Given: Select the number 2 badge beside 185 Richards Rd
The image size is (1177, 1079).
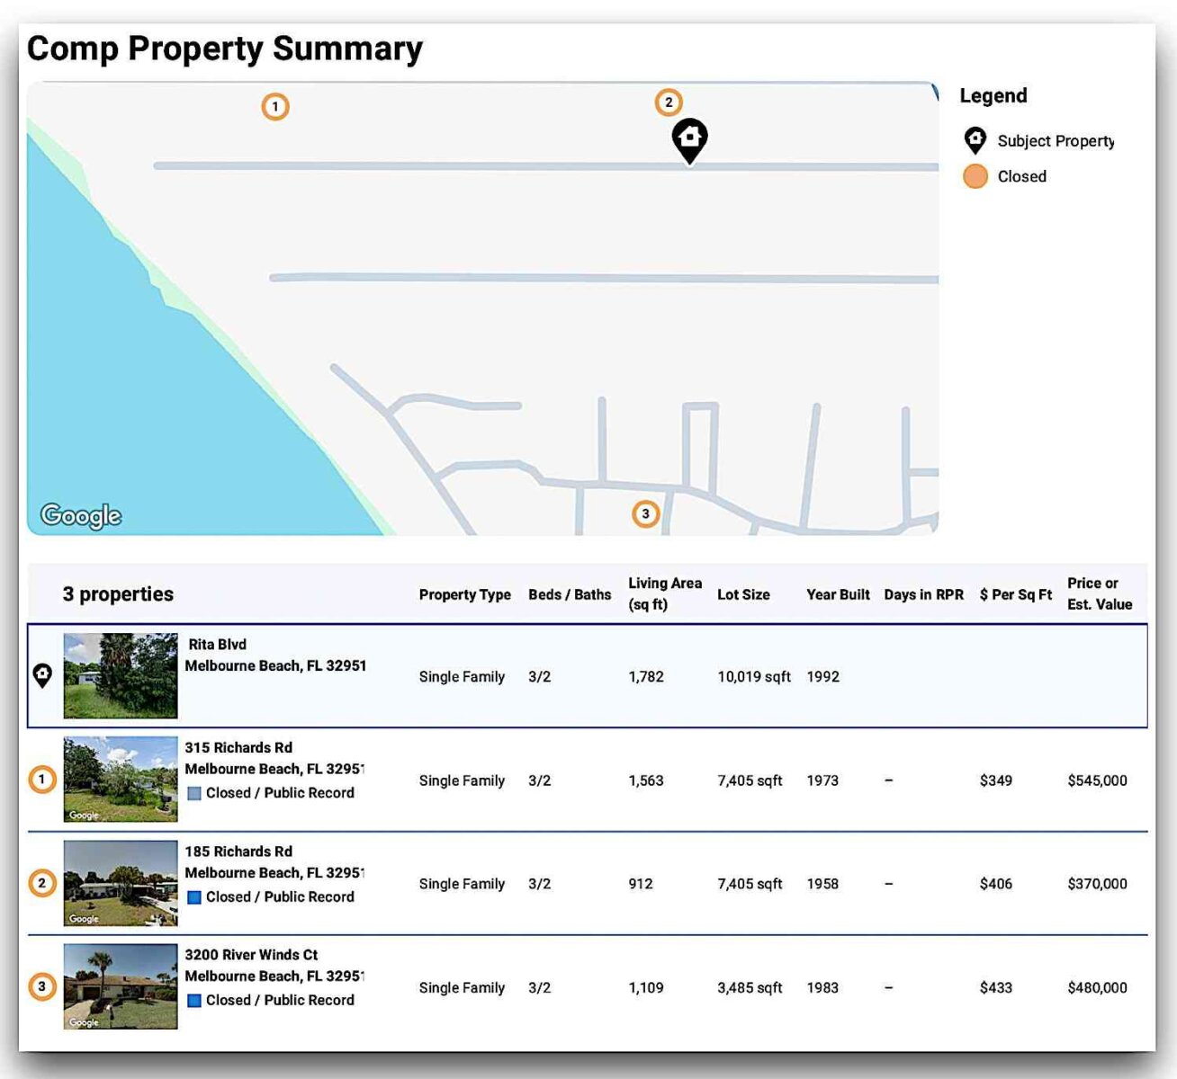Looking at the screenshot, I should click(42, 883).
